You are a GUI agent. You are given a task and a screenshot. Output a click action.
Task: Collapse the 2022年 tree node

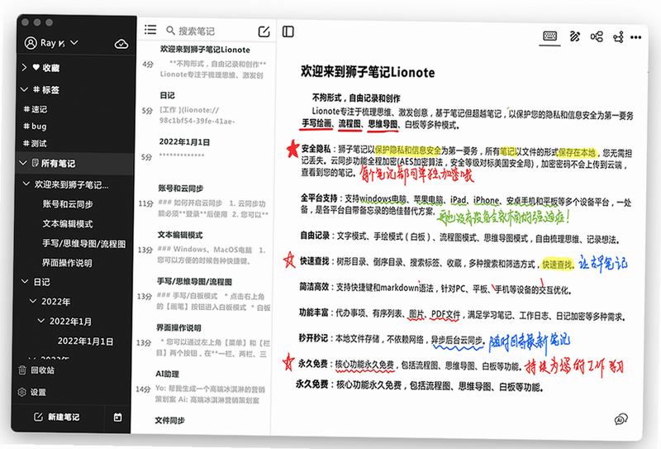point(33,301)
